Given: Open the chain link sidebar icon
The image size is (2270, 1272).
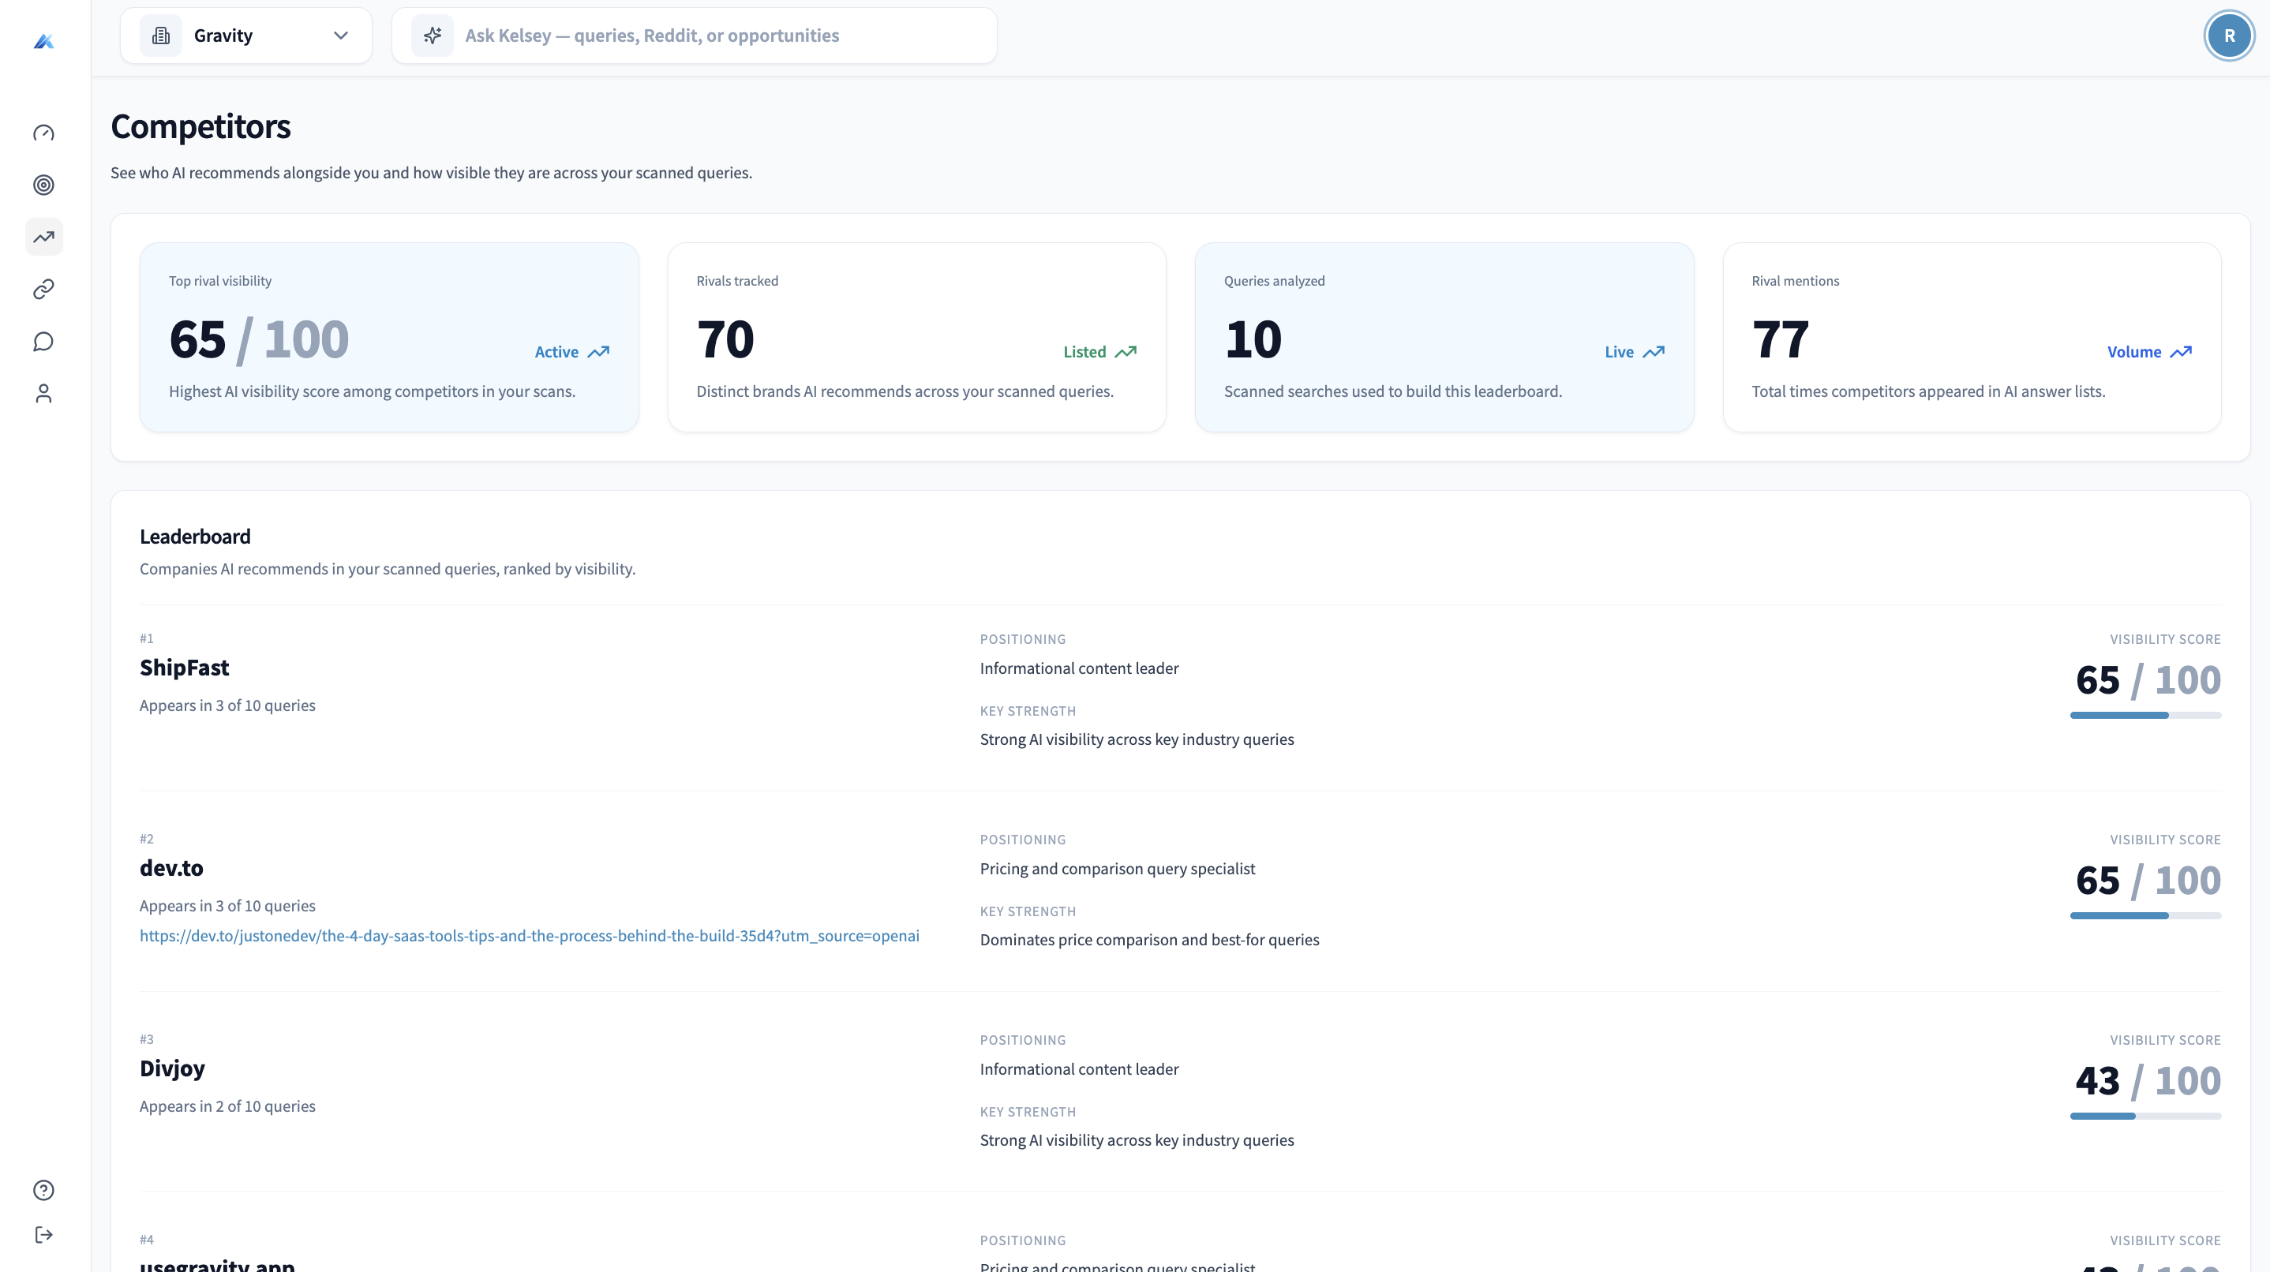Looking at the screenshot, I should pyautogui.click(x=44, y=289).
